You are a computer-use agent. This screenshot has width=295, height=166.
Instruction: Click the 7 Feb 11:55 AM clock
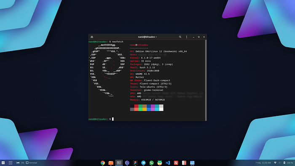263,163
